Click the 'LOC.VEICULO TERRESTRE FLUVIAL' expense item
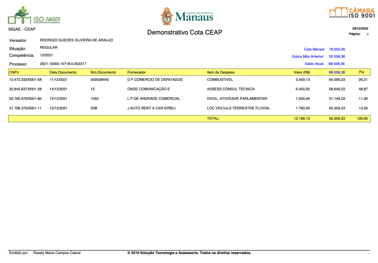 click(238, 108)
